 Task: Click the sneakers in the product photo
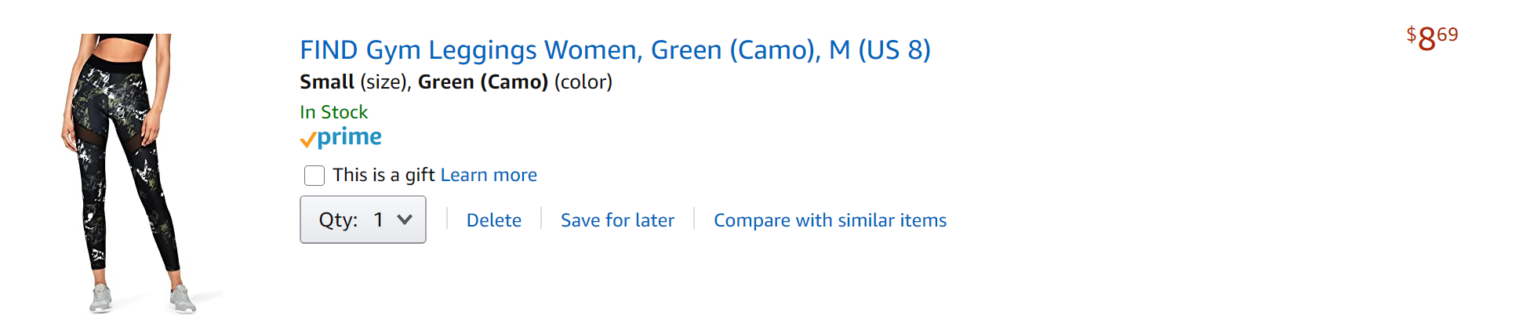[102, 298]
